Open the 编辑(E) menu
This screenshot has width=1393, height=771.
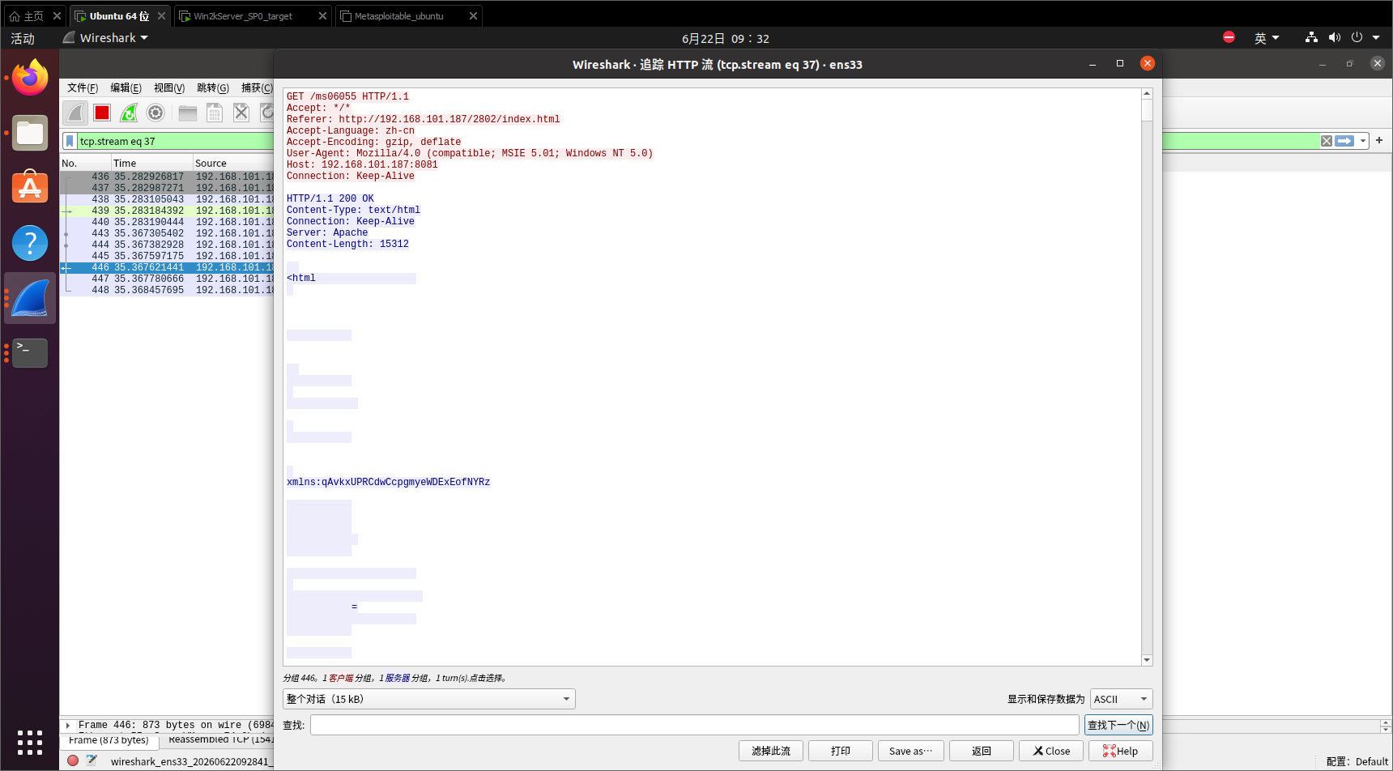point(126,87)
